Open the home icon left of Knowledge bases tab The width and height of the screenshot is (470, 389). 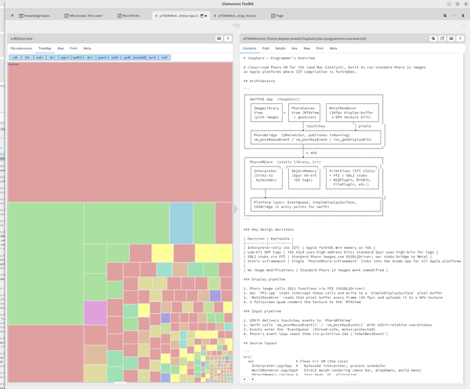(12, 16)
